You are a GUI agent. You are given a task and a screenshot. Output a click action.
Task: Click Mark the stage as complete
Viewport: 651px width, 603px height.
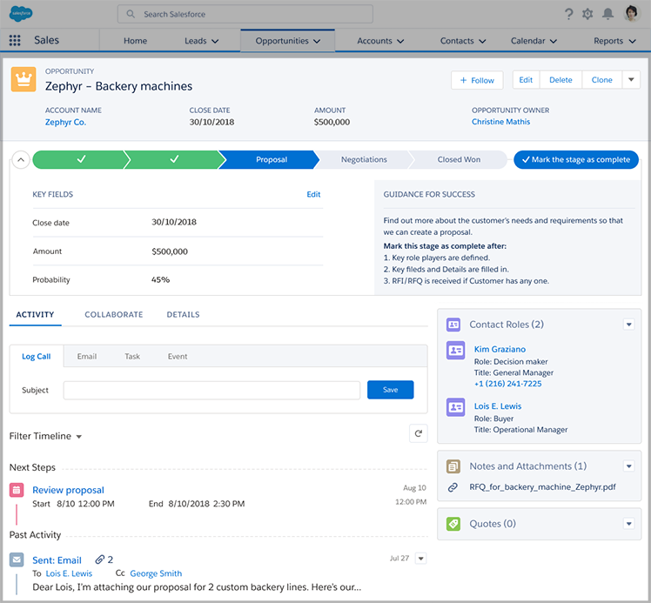576,160
